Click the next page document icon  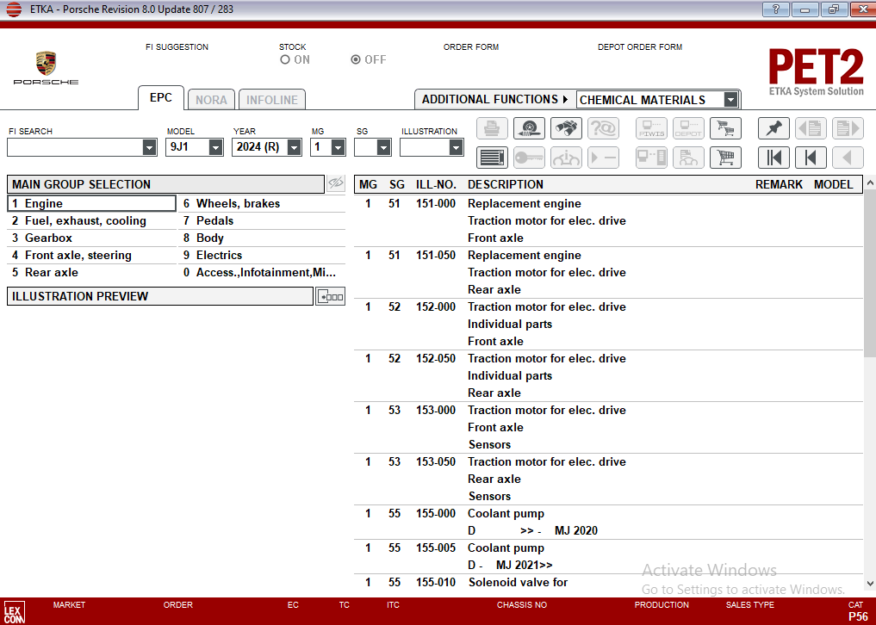(848, 128)
